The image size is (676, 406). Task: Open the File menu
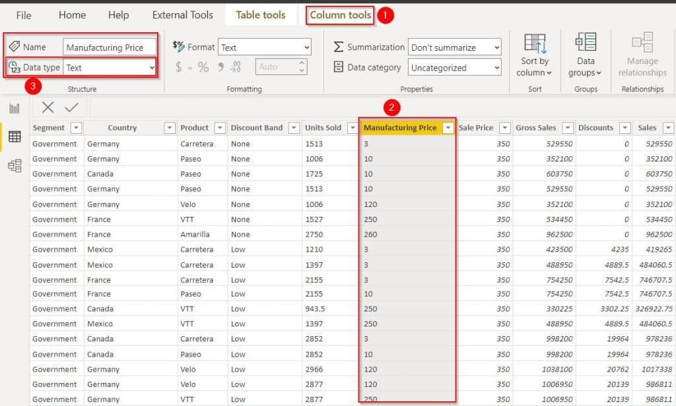pos(23,16)
